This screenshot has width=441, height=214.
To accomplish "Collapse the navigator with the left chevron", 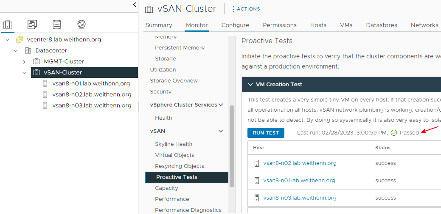I will click(135, 5).
